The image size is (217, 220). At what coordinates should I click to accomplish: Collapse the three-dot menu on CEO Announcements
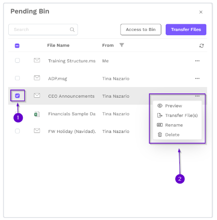(x=197, y=96)
